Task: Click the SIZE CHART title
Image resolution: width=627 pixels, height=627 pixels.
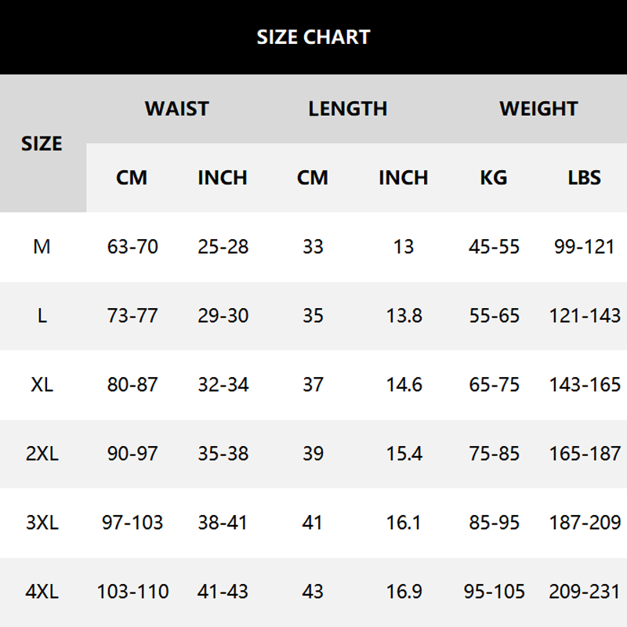Action: [x=313, y=37]
